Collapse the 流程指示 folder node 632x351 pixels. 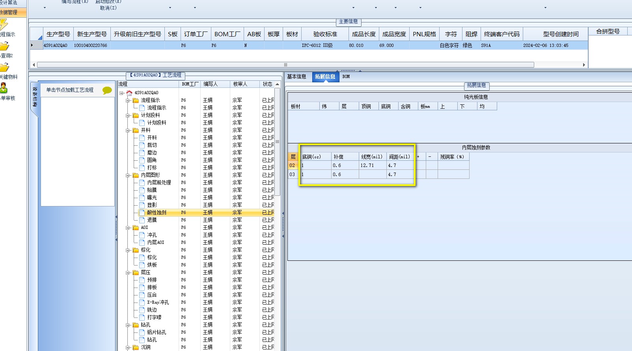[x=128, y=100]
